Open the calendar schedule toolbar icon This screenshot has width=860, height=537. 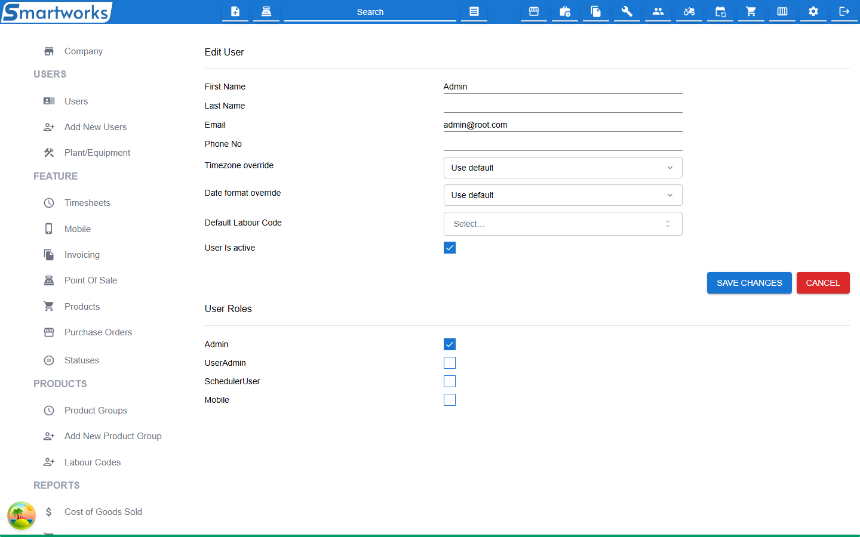720,11
